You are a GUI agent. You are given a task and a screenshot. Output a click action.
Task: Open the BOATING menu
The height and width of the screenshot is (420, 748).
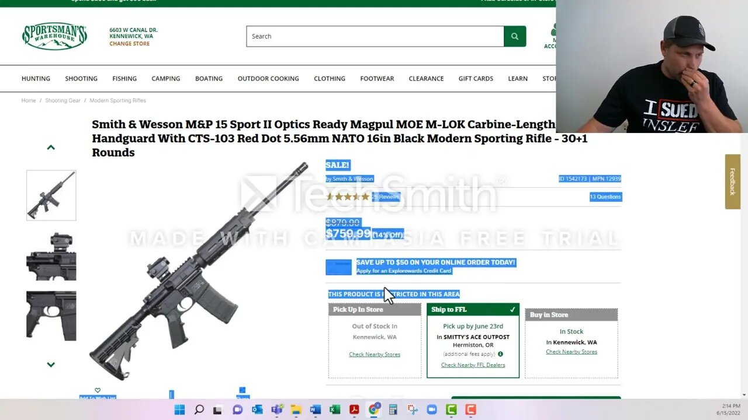coord(209,79)
